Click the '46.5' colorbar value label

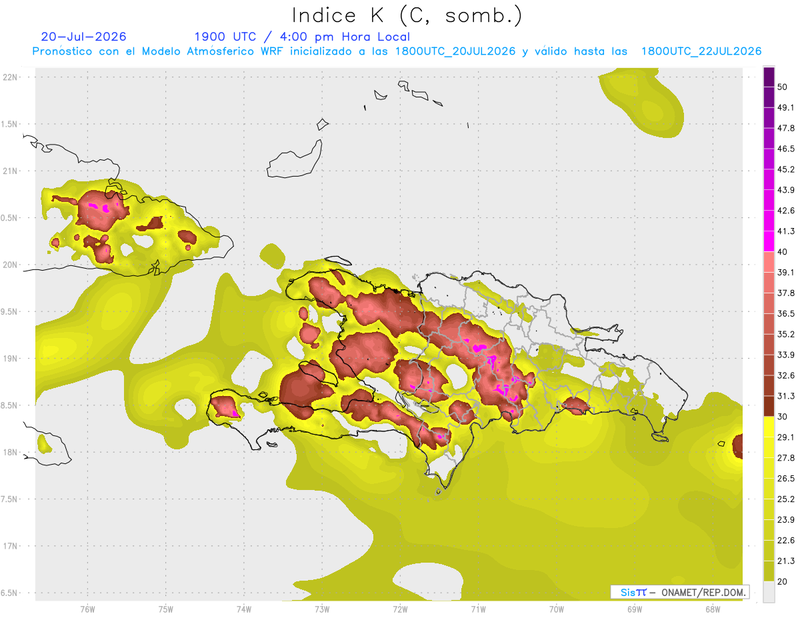786,149
